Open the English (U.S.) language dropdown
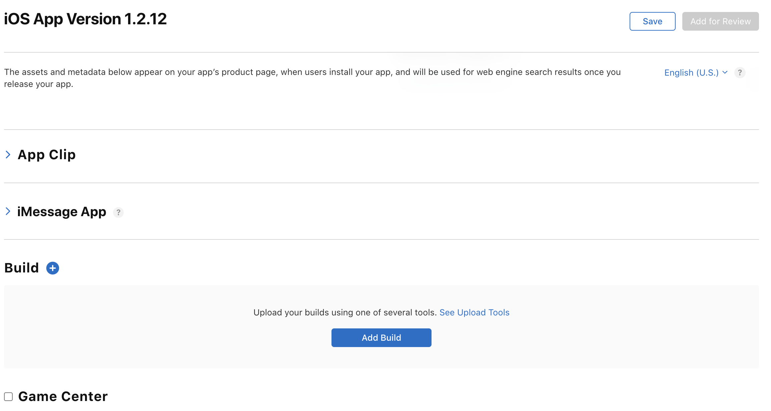Screen dimensions: 771x411 click(x=696, y=73)
